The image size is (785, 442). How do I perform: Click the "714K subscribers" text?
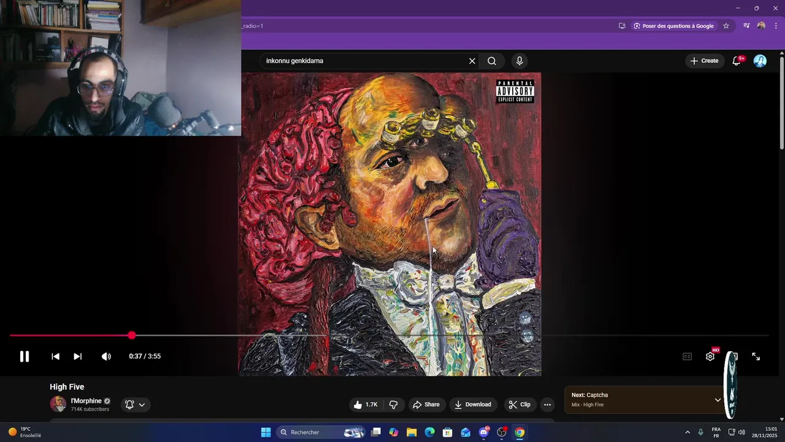point(90,409)
